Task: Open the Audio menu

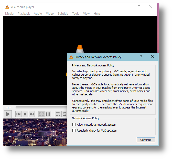Action: pyautogui.click(x=38, y=14)
